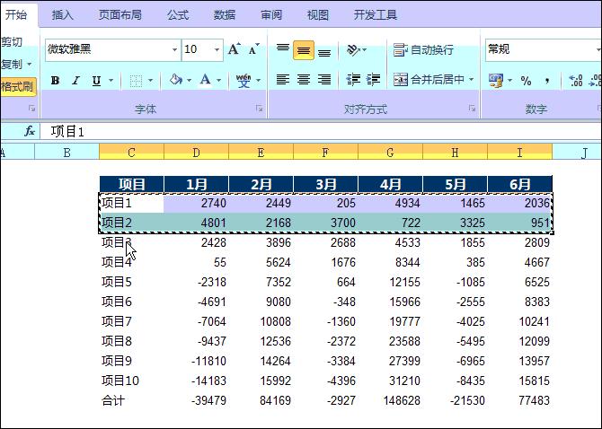Select column B header
602x429 pixels.
click(66, 153)
